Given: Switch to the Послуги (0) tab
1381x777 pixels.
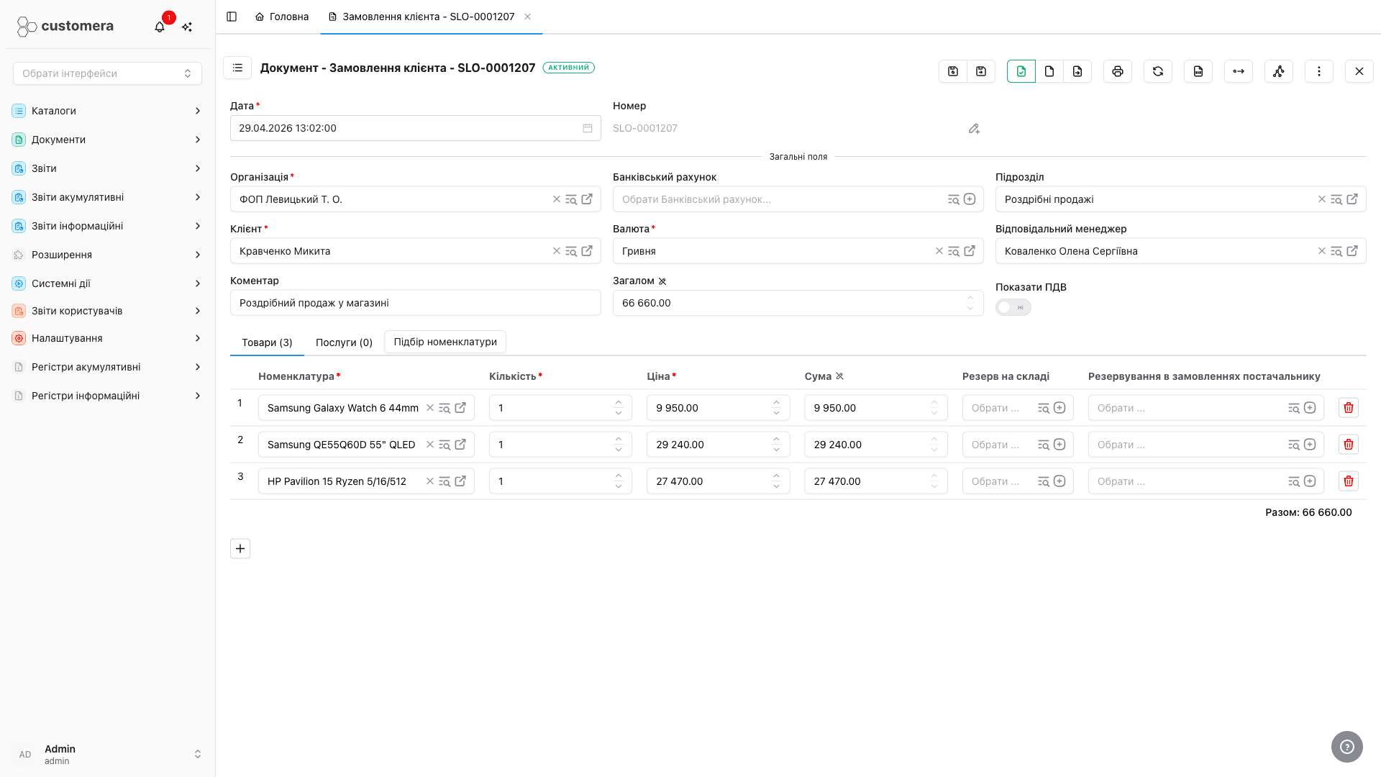Looking at the screenshot, I should click(344, 342).
